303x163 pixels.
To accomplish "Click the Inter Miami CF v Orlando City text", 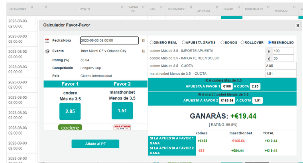I will (x=104, y=51).
